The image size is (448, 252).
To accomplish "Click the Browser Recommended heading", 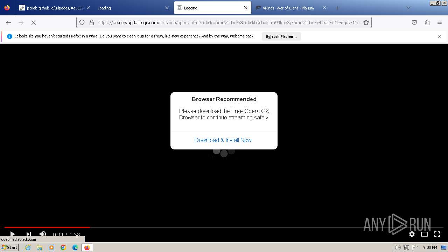I will coord(224,99).
